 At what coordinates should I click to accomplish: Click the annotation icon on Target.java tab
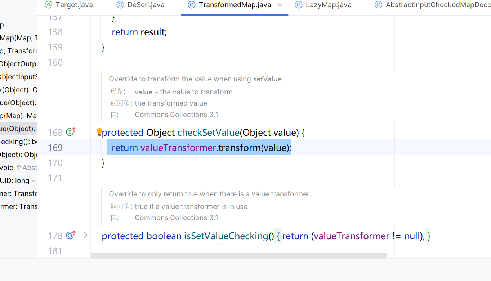click(48, 5)
